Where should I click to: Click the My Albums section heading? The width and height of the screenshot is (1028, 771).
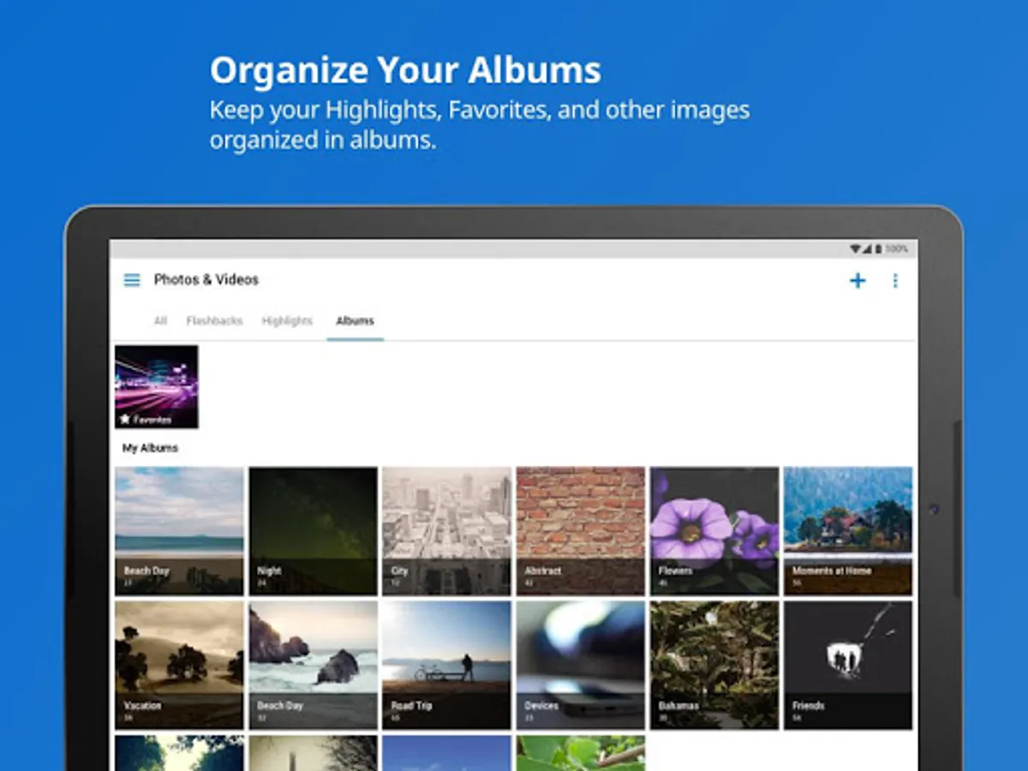tap(150, 448)
